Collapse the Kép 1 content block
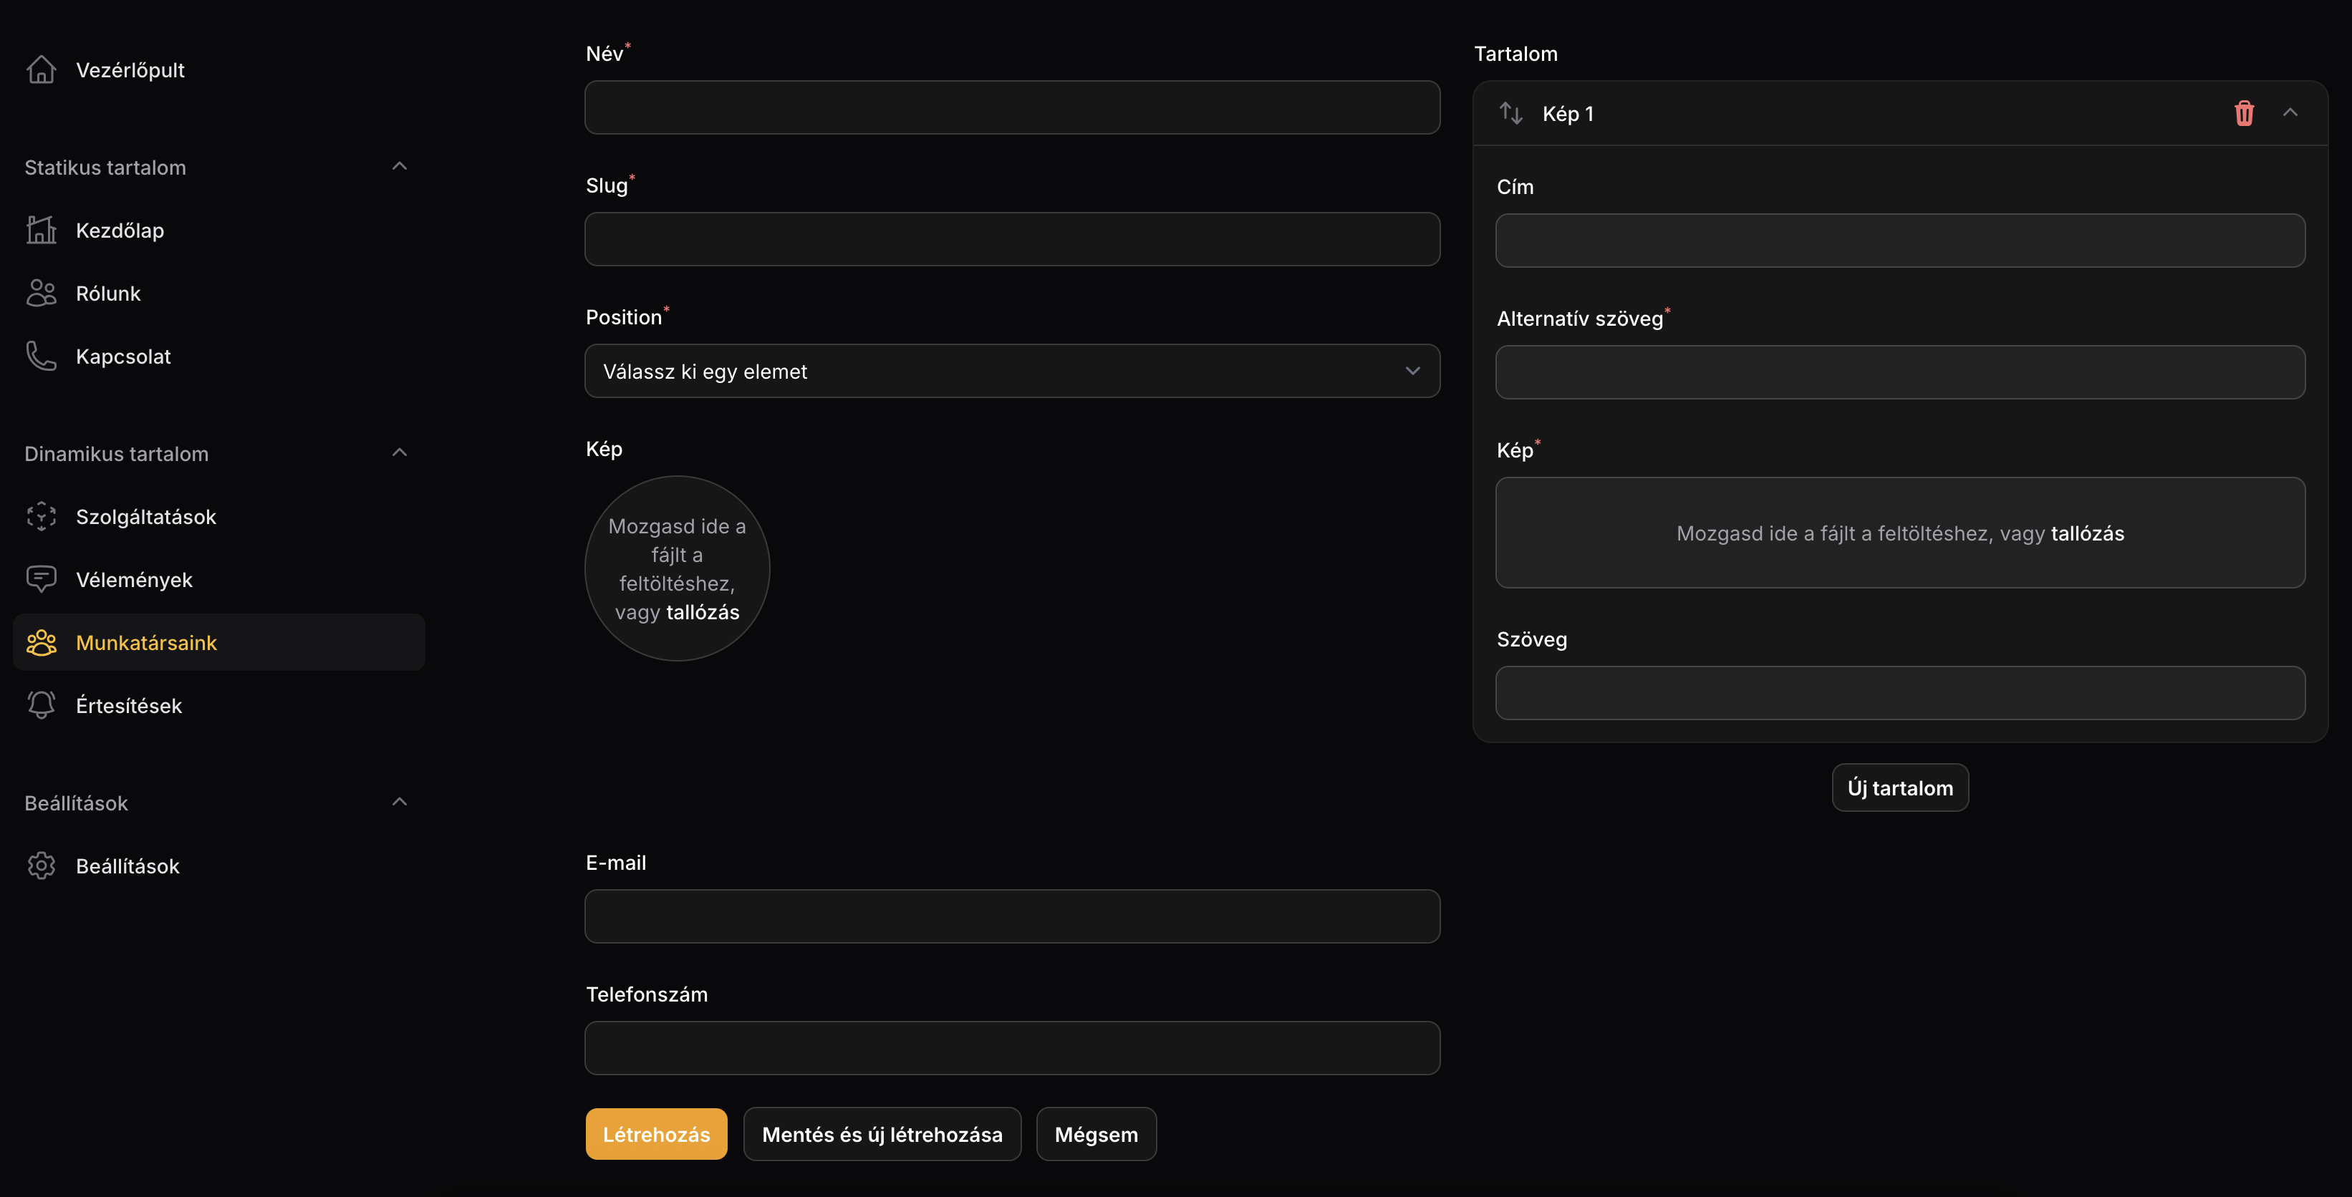The width and height of the screenshot is (2352, 1197). pos(2290,112)
